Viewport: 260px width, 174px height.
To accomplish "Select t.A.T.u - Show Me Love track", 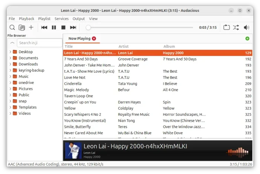I will (x=158, y=71).
